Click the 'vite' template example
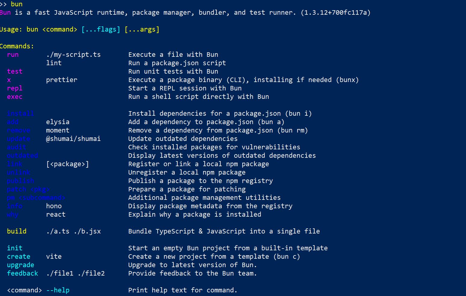 (x=54, y=257)
